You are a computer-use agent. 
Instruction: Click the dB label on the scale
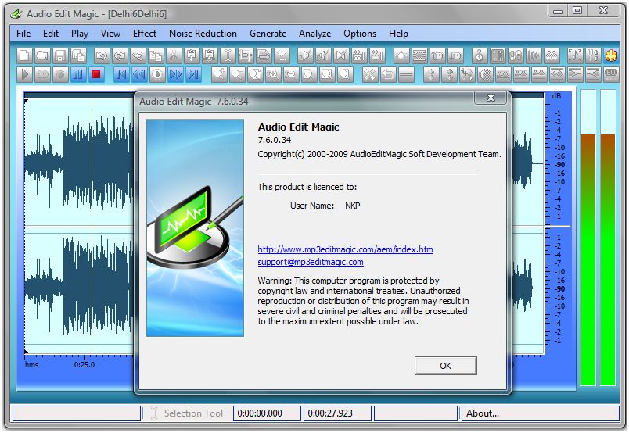(556, 96)
